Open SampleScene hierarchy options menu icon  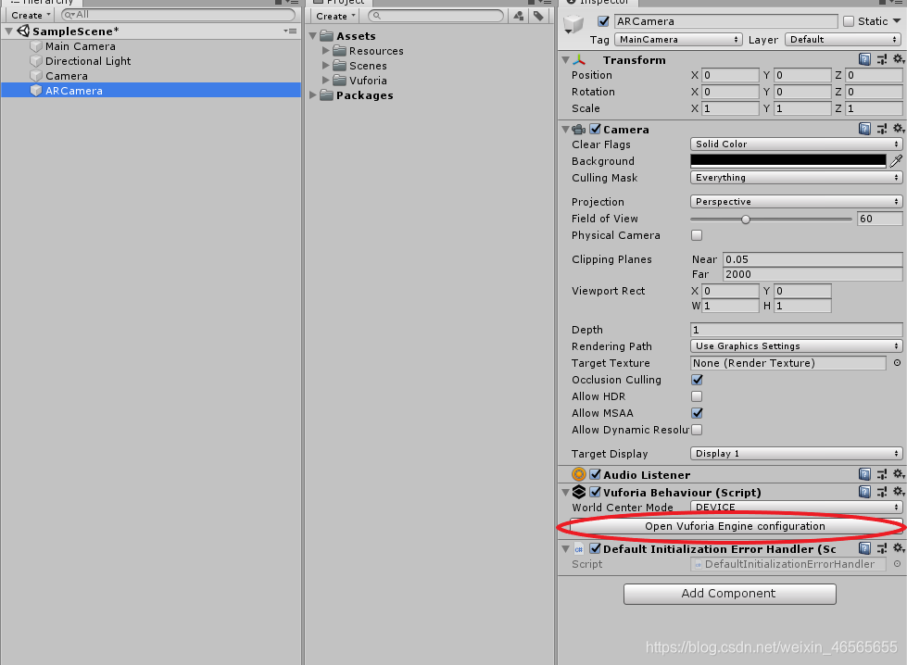290,31
